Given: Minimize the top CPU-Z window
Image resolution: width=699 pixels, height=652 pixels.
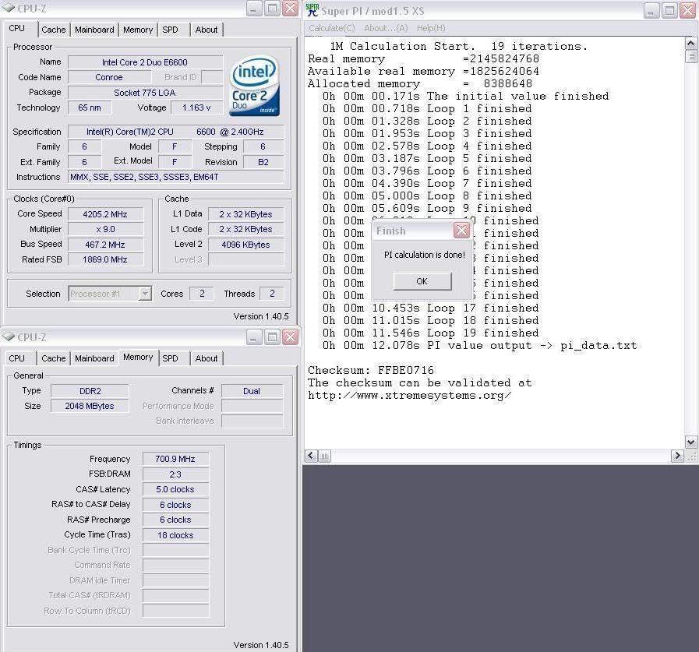Looking at the screenshot, I should coord(254,9).
